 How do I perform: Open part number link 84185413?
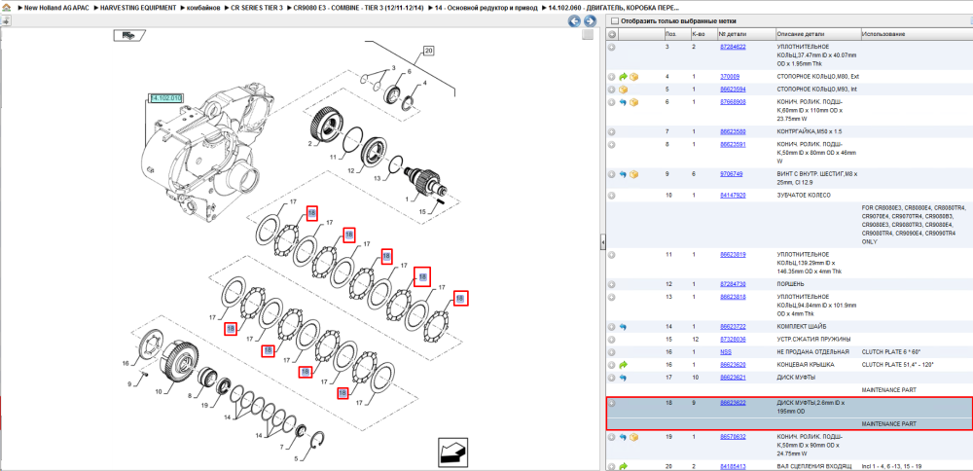point(733,466)
